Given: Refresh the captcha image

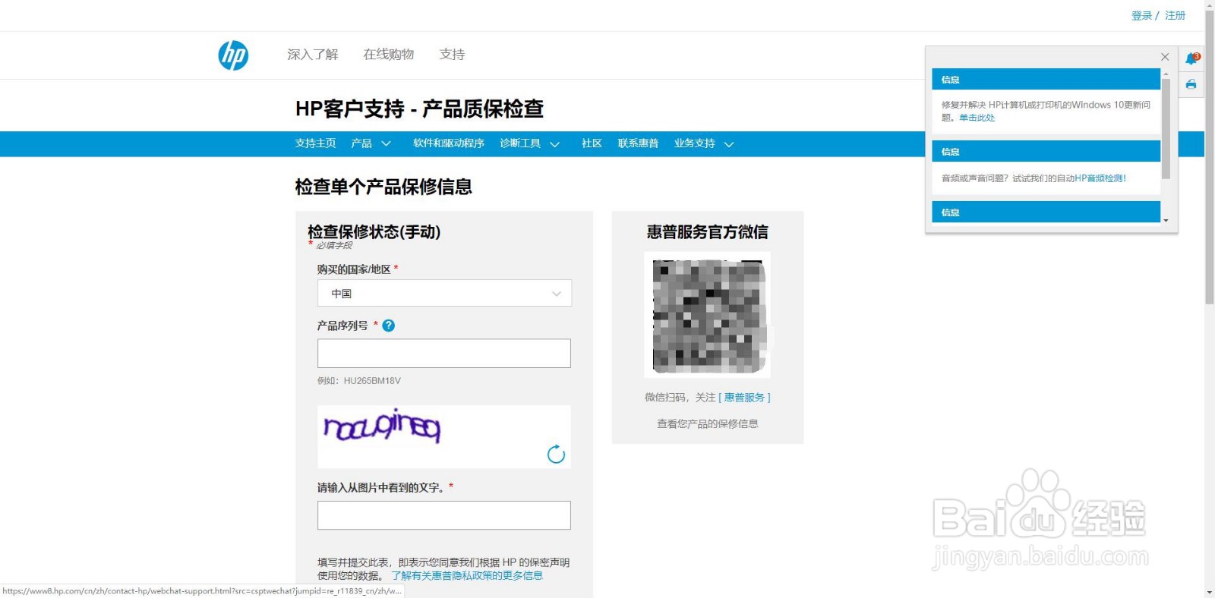Looking at the screenshot, I should coord(556,454).
